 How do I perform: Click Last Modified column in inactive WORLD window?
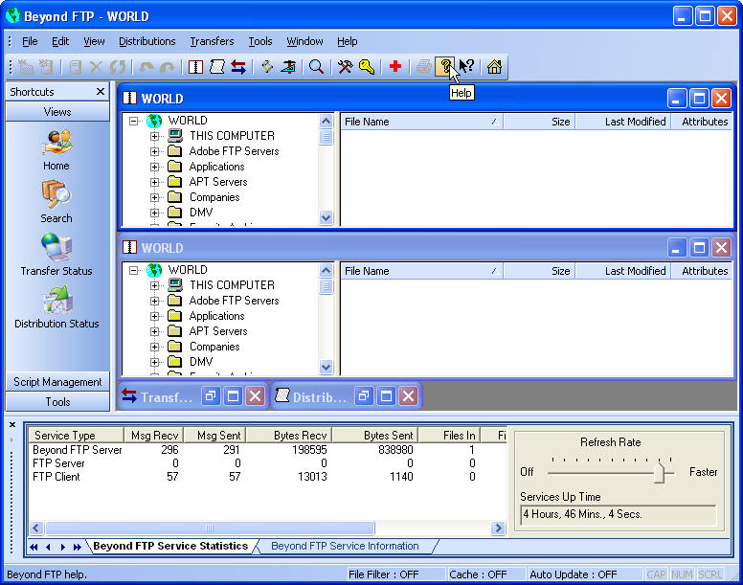click(x=623, y=271)
